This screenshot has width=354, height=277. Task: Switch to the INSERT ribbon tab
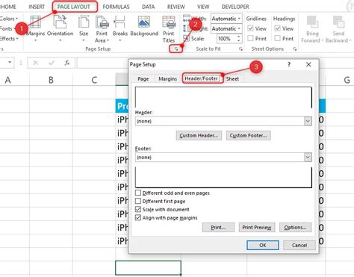click(x=37, y=7)
